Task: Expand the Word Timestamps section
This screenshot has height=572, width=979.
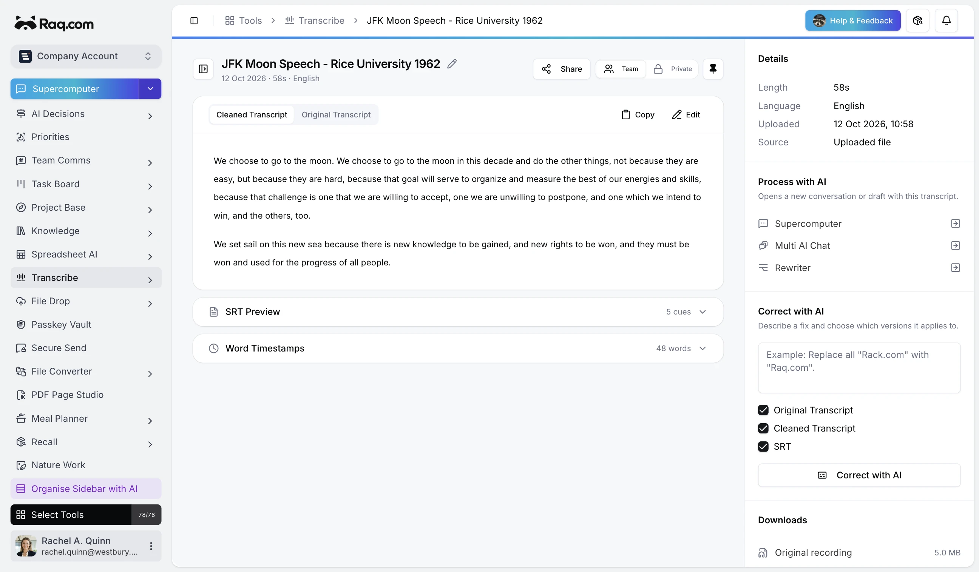Action: [458, 348]
